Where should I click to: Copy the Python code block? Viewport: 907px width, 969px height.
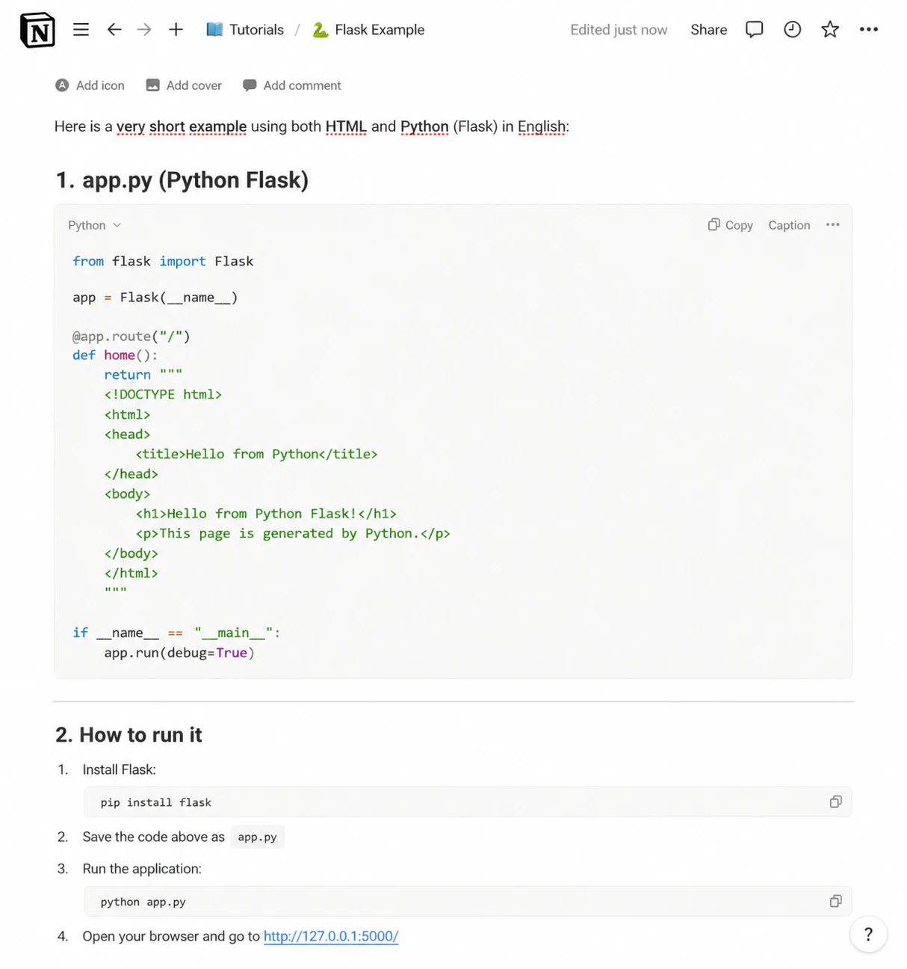click(x=731, y=225)
